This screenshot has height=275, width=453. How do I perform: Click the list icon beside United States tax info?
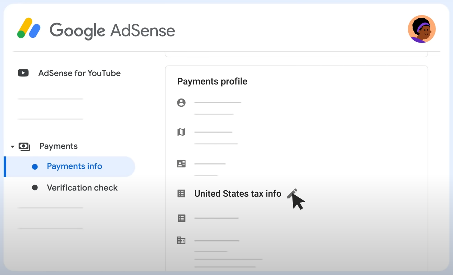[181, 194]
